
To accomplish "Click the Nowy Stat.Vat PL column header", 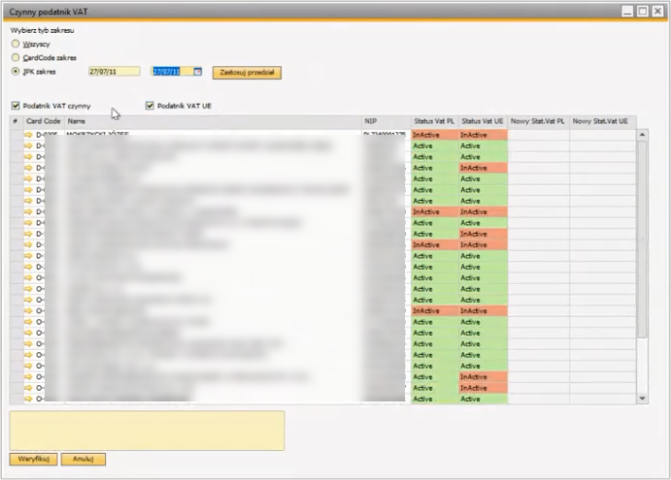I will click(x=538, y=121).
